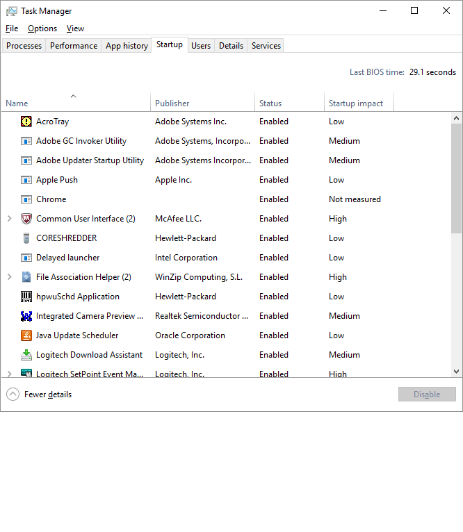Switch to the Processes tab

(x=24, y=46)
